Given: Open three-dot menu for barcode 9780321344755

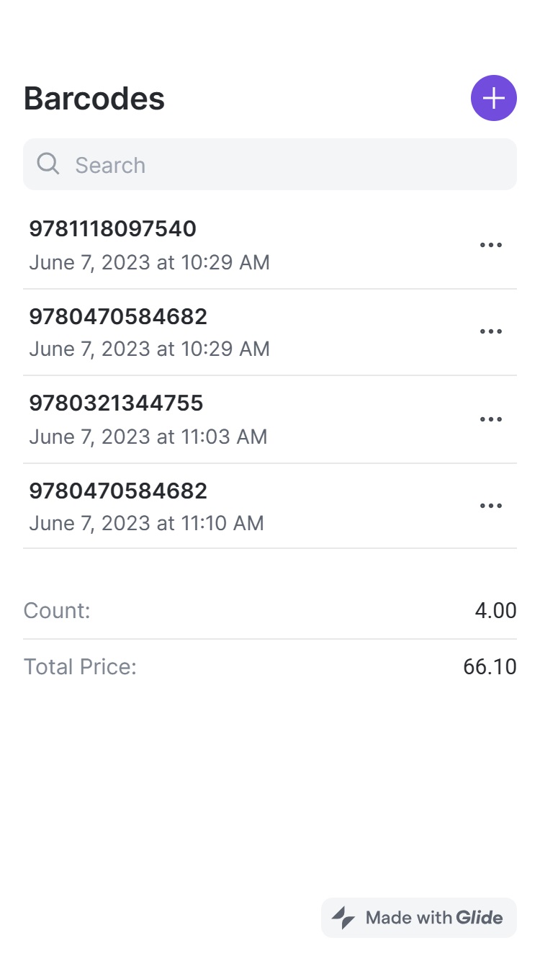Looking at the screenshot, I should pos(490,419).
